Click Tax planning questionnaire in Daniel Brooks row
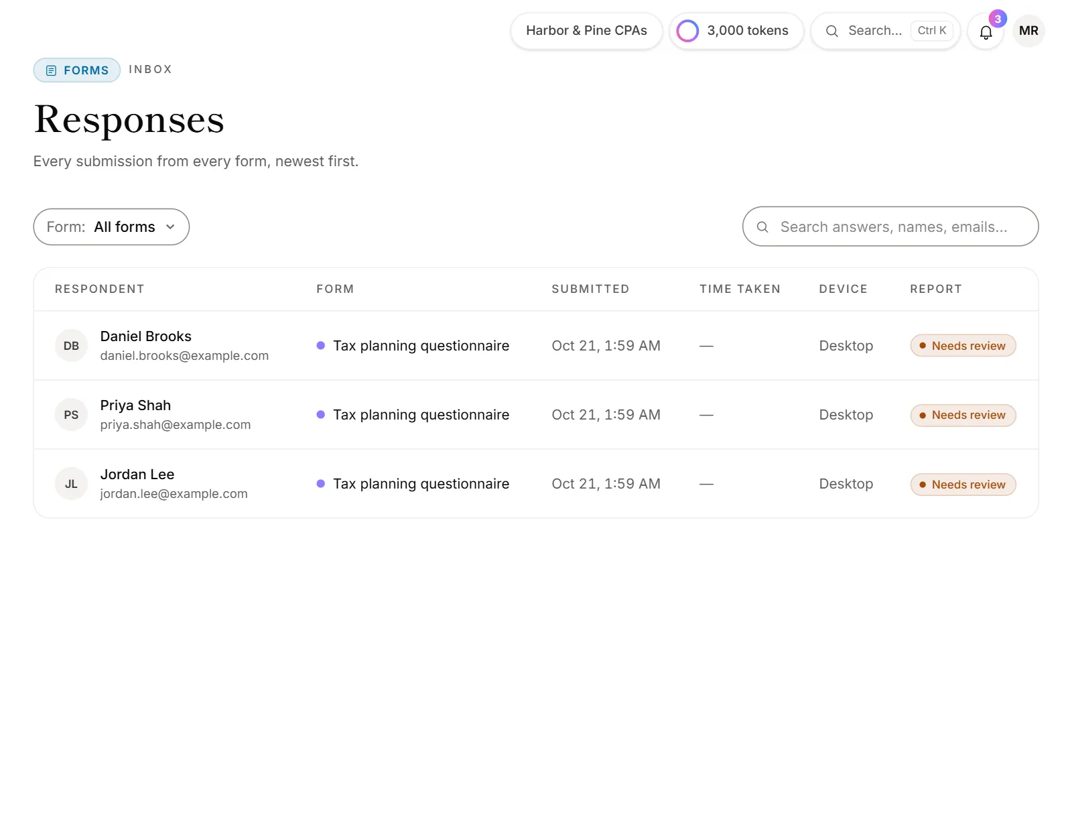This screenshot has width=1072, height=825. [421, 346]
